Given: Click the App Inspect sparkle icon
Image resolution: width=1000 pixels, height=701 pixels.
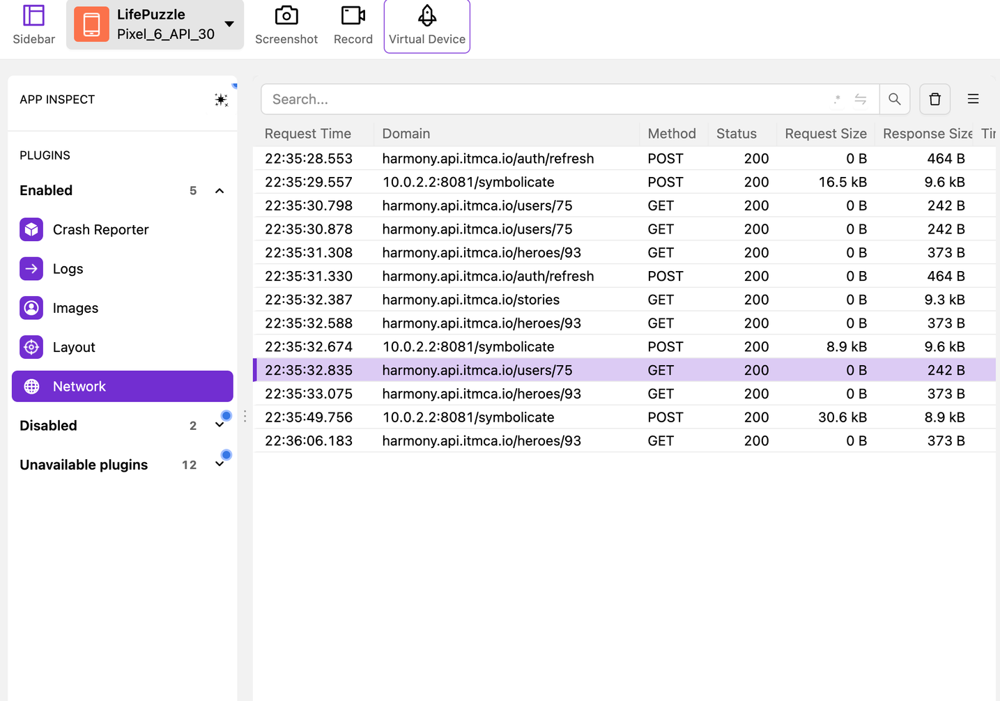Looking at the screenshot, I should click(x=221, y=100).
